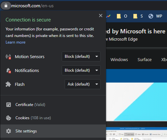Open the Surface navigation link
Image resolution: width=167 pixels, height=140 pixels.
tap(145, 60)
